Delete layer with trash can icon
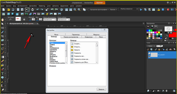 (x=167, y=91)
